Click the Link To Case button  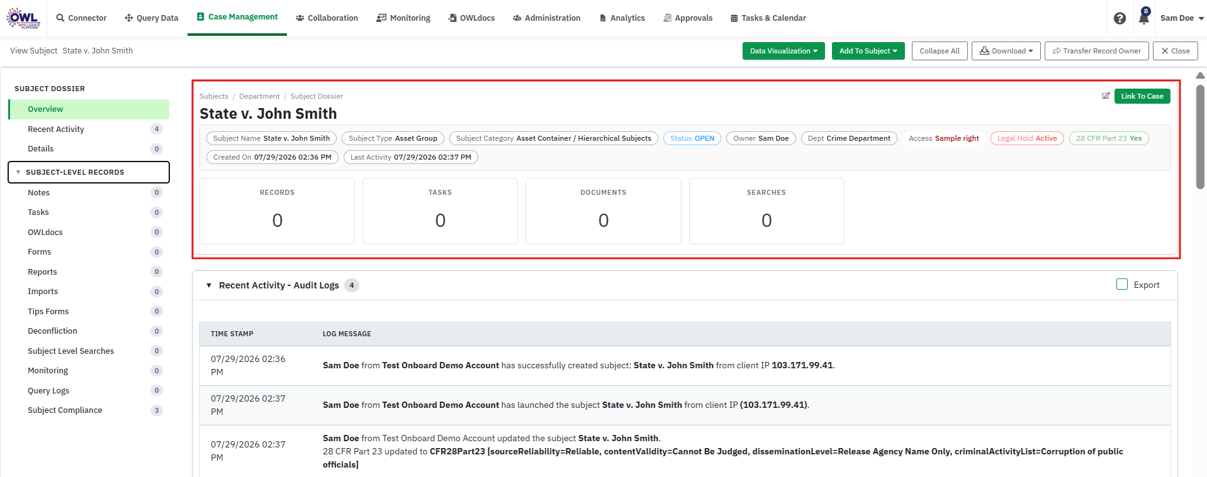coord(1142,96)
